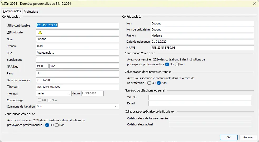
Task: Click the Rue field with Rue eample 1
Action: (77, 53)
